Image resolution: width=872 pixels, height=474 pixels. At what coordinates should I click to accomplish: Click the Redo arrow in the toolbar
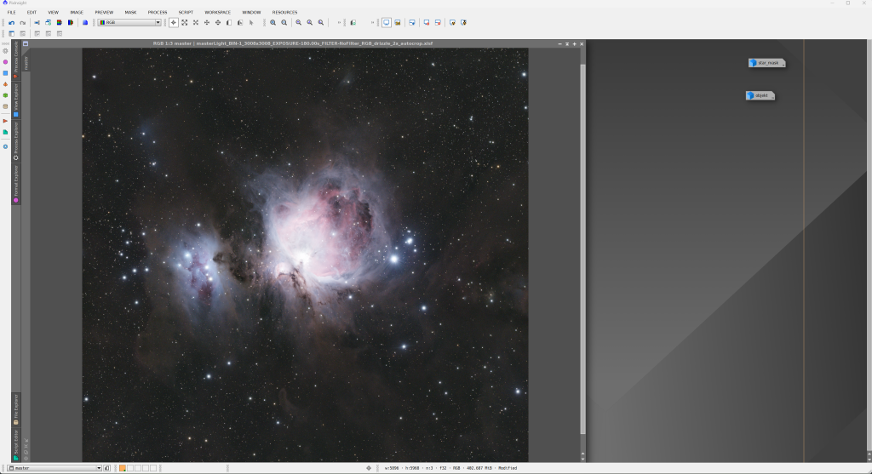22,22
